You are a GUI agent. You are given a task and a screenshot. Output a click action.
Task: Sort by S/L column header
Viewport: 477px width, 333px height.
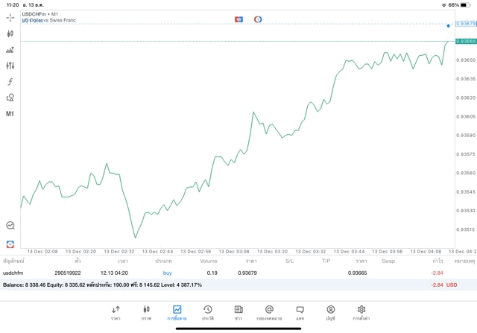point(289,261)
